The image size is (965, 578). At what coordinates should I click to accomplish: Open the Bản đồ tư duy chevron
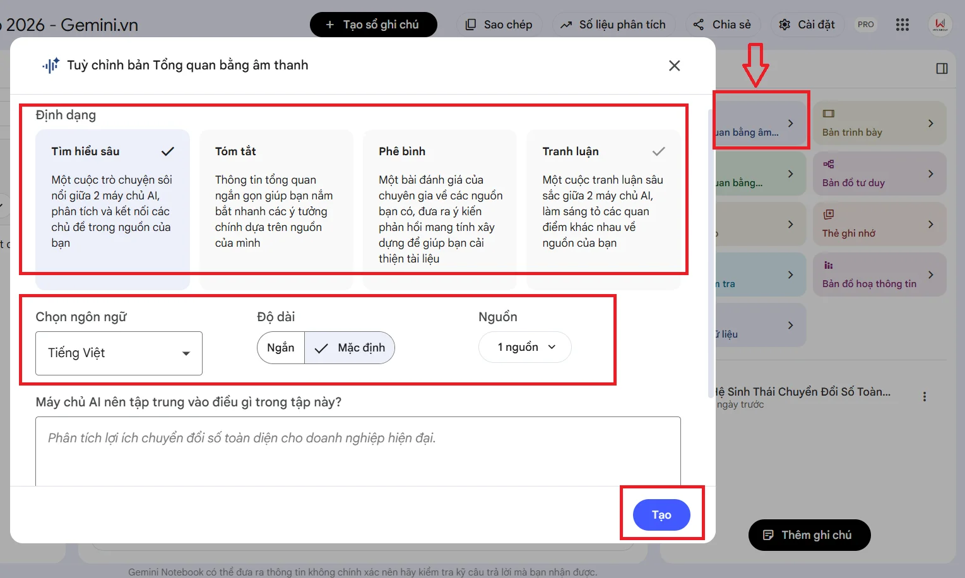point(931,174)
